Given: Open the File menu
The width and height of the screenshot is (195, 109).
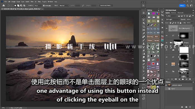Looking at the screenshot, I should click(x=6, y=2).
